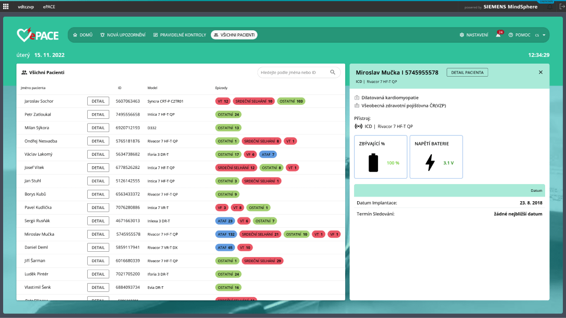Open Nastavení settings

474,35
